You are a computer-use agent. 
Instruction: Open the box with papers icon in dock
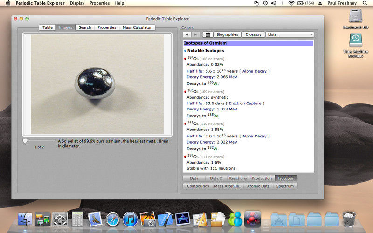(217, 219)
